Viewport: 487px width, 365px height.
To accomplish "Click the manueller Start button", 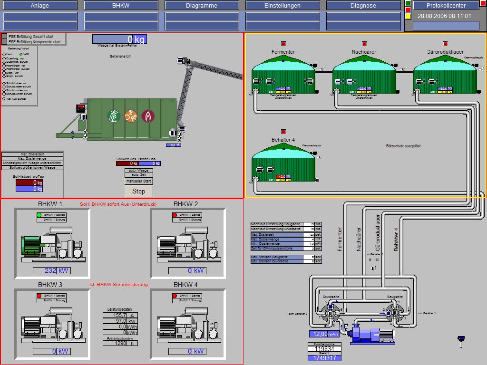I will coord(139,181).
